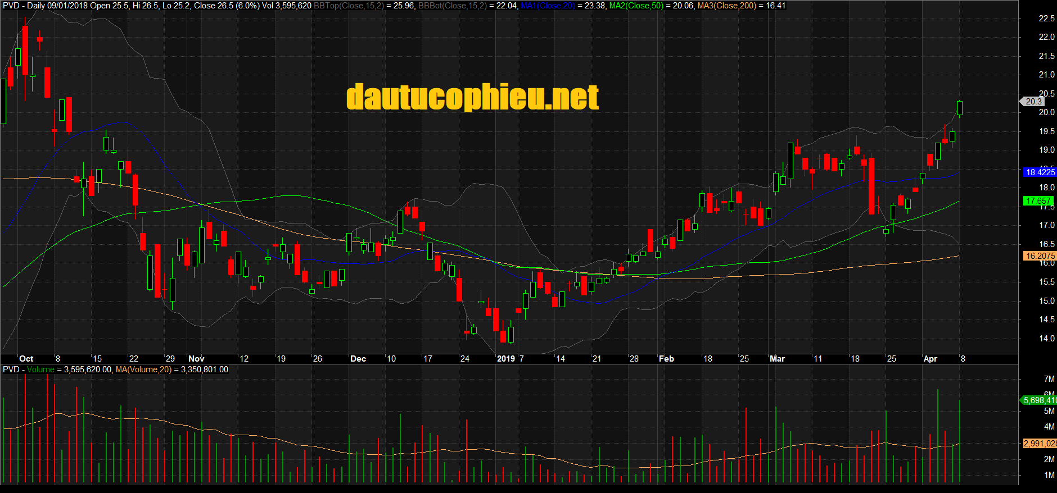
Task: Click the orange 2,991,028 volume average label
Action: 1040,444
